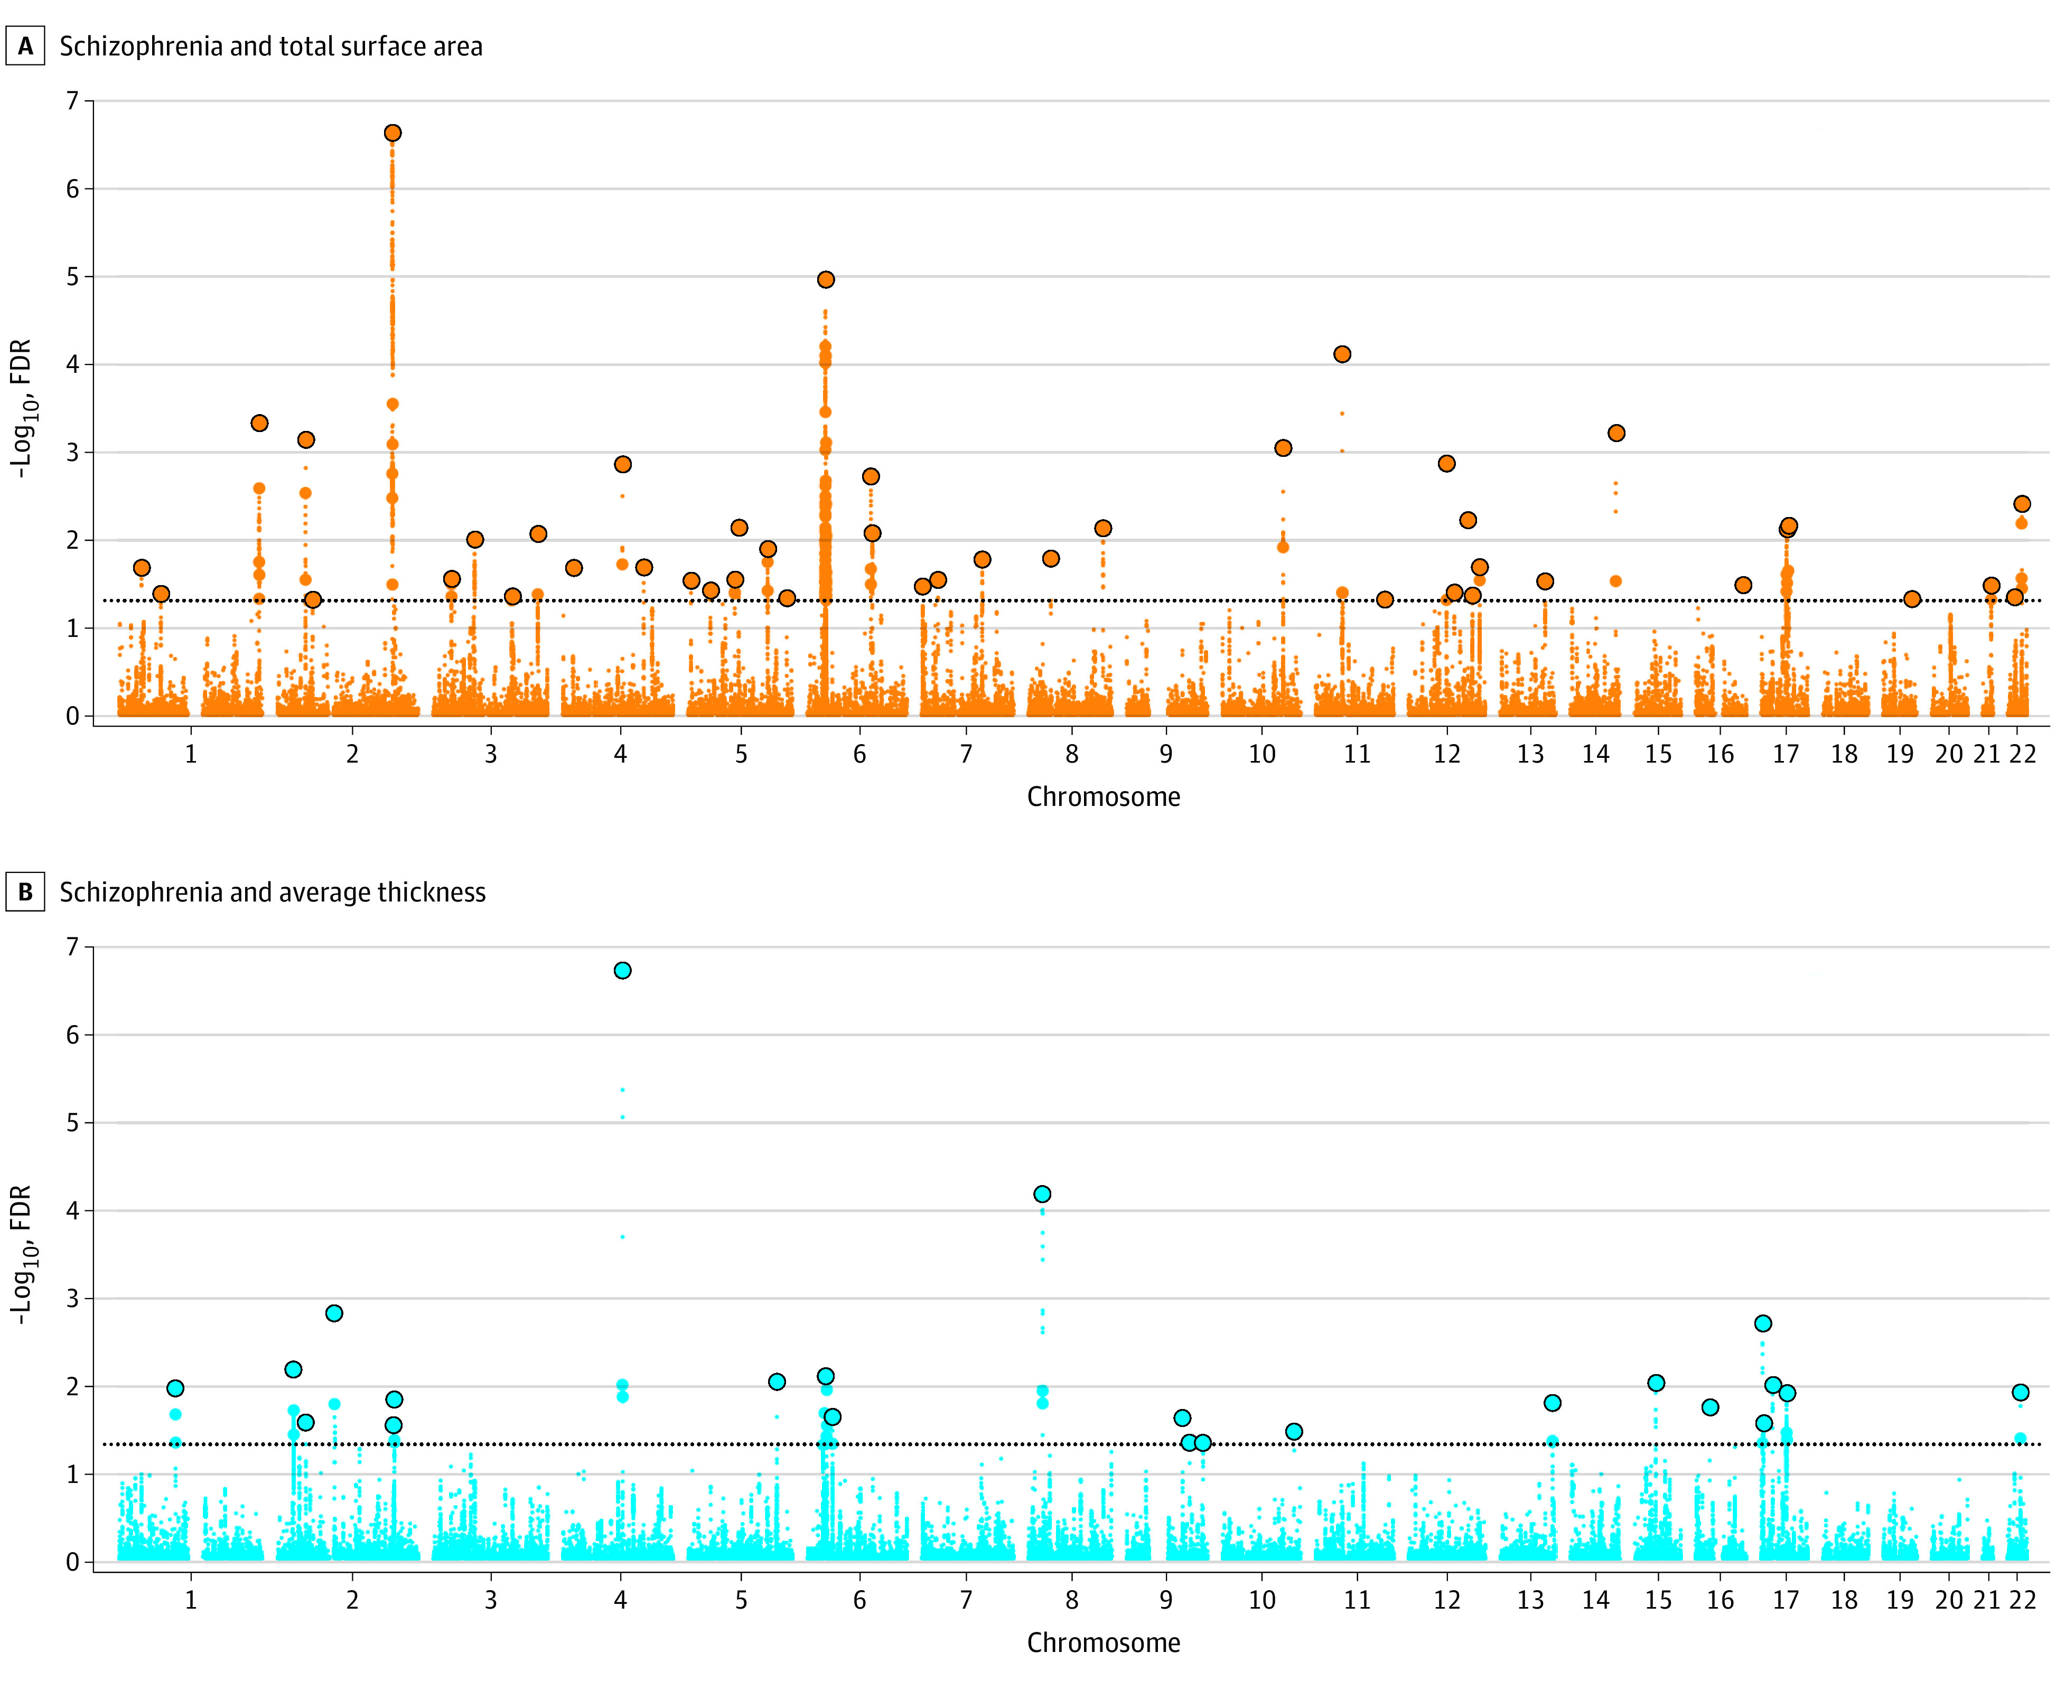Click the top orange point above chromosome 10 in panel A

tap(1282, 447)
